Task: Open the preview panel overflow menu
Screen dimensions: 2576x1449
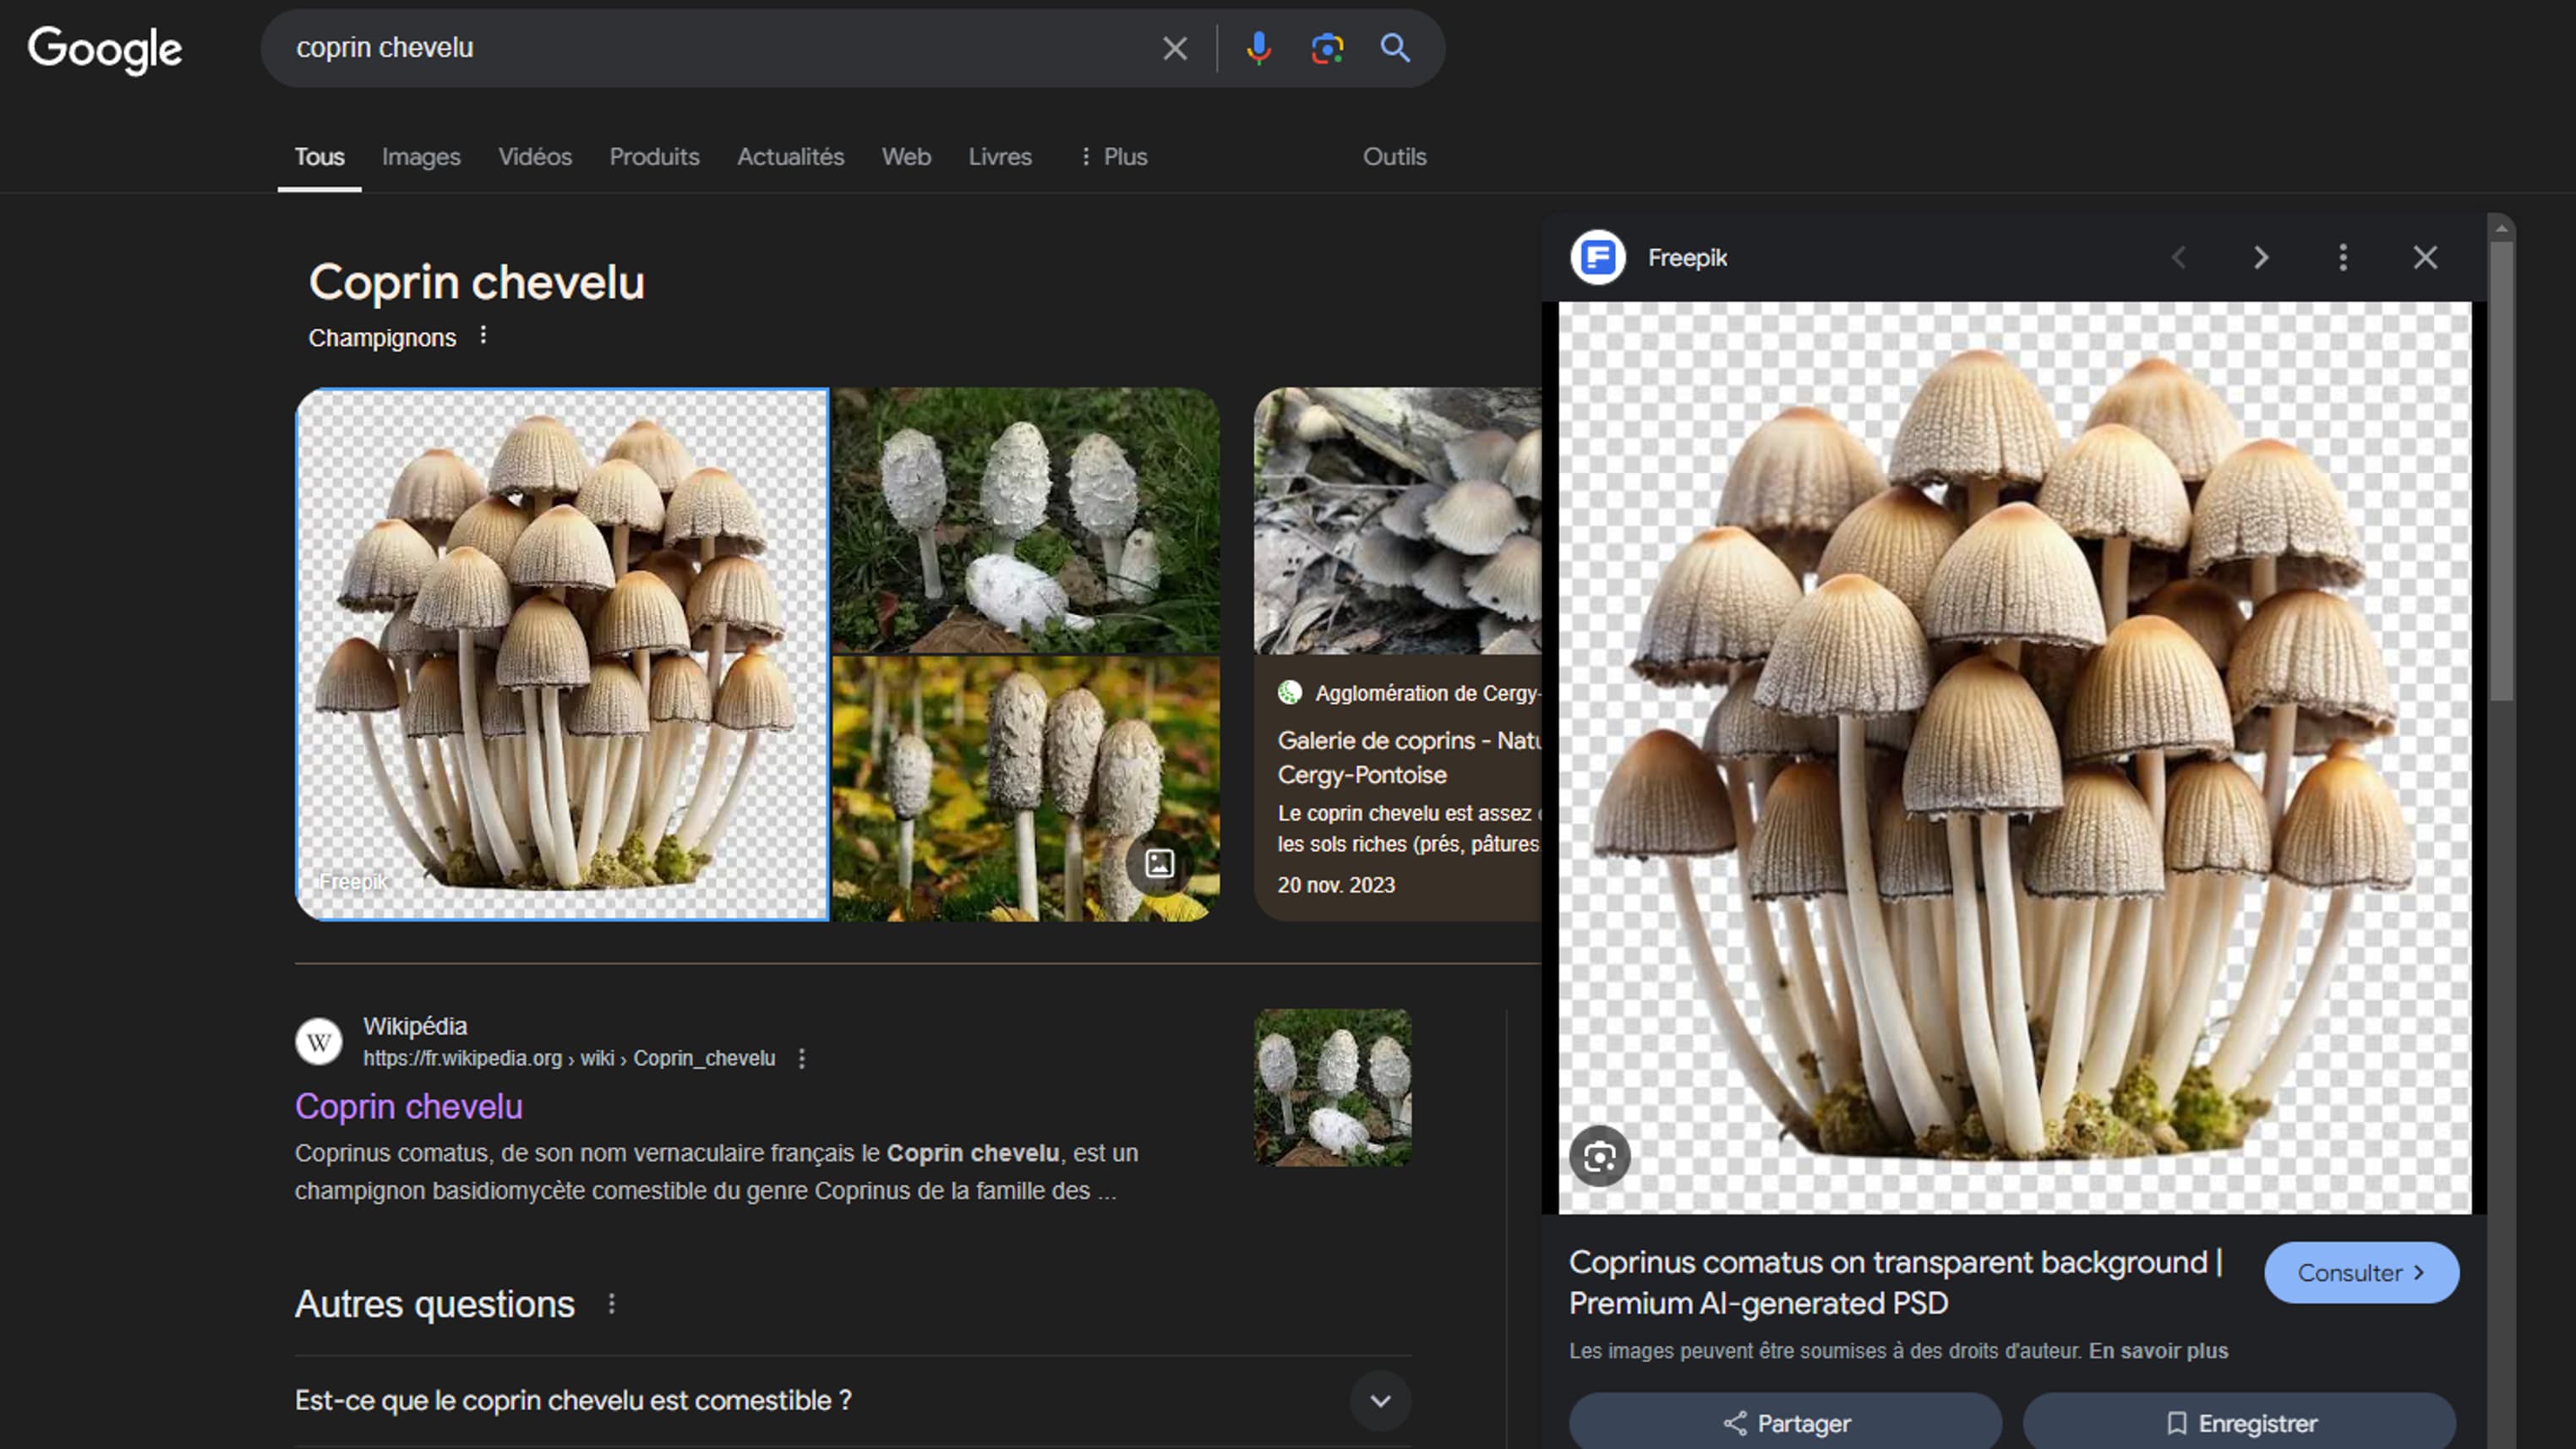Action: (2342, 257)
